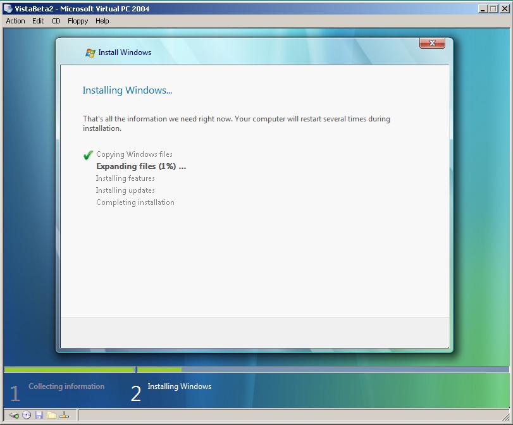Open the Floppy menu

77,21
